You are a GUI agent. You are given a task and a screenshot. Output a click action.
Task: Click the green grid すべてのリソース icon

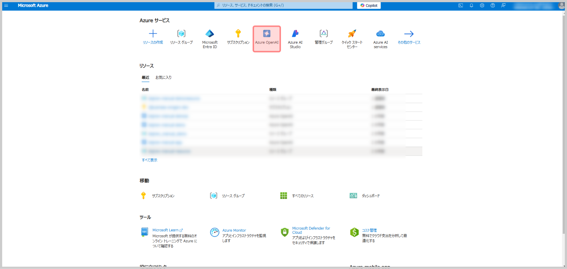[x=284, y=196]
